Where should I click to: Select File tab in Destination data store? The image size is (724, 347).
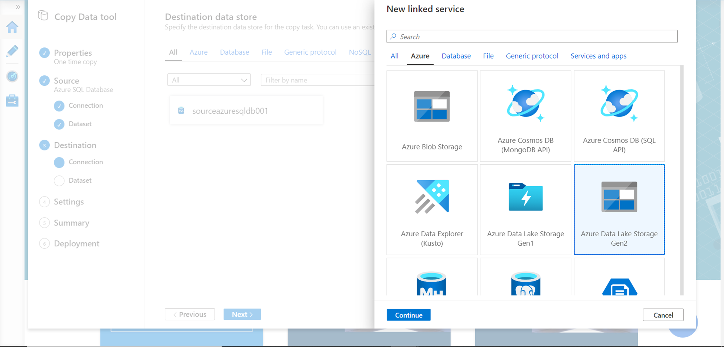[x=267, y=52]
